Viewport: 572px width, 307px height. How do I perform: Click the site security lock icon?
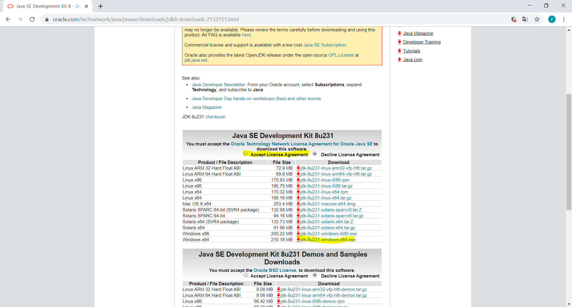point(47,19)
